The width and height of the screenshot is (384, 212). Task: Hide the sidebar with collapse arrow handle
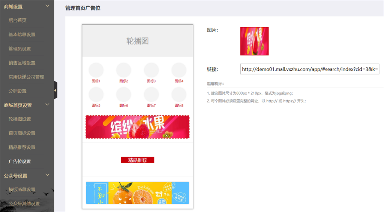point(55,90)
